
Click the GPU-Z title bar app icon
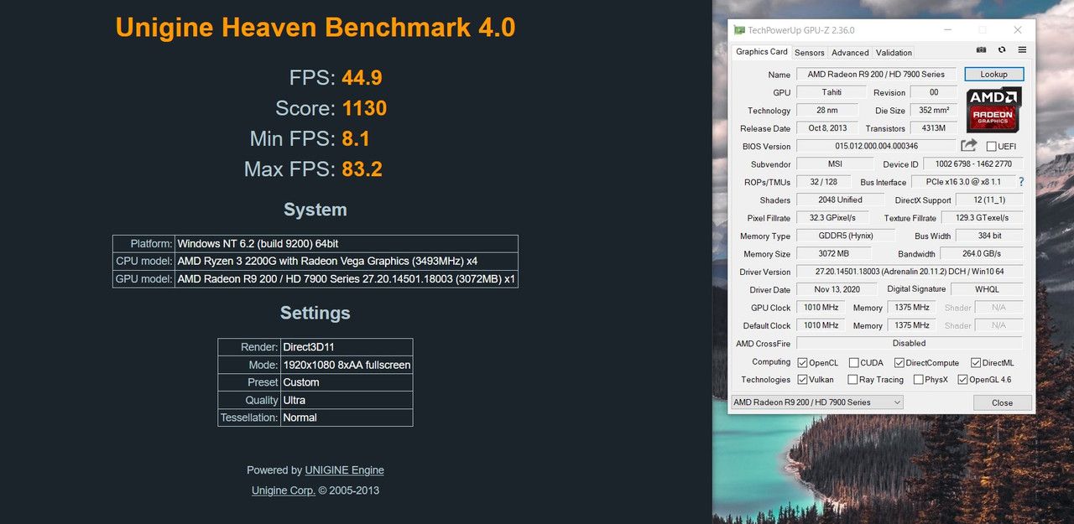click(x=739, y=30)
